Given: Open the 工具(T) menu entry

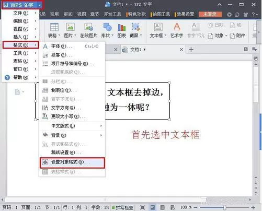Looking at the screenshot, I should click(20, 53).
